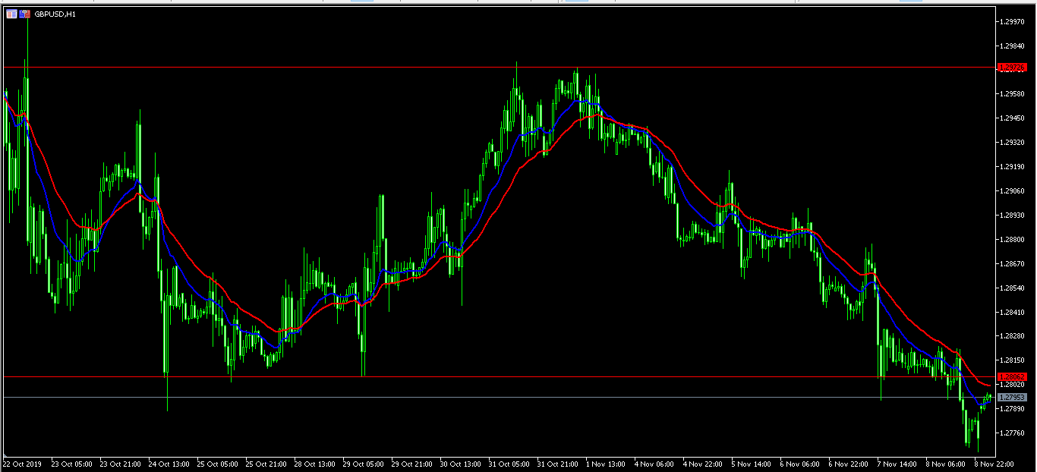Click the 1 Nov 13:00 time label
This screenshot has width=1037, height=472.
606,463
